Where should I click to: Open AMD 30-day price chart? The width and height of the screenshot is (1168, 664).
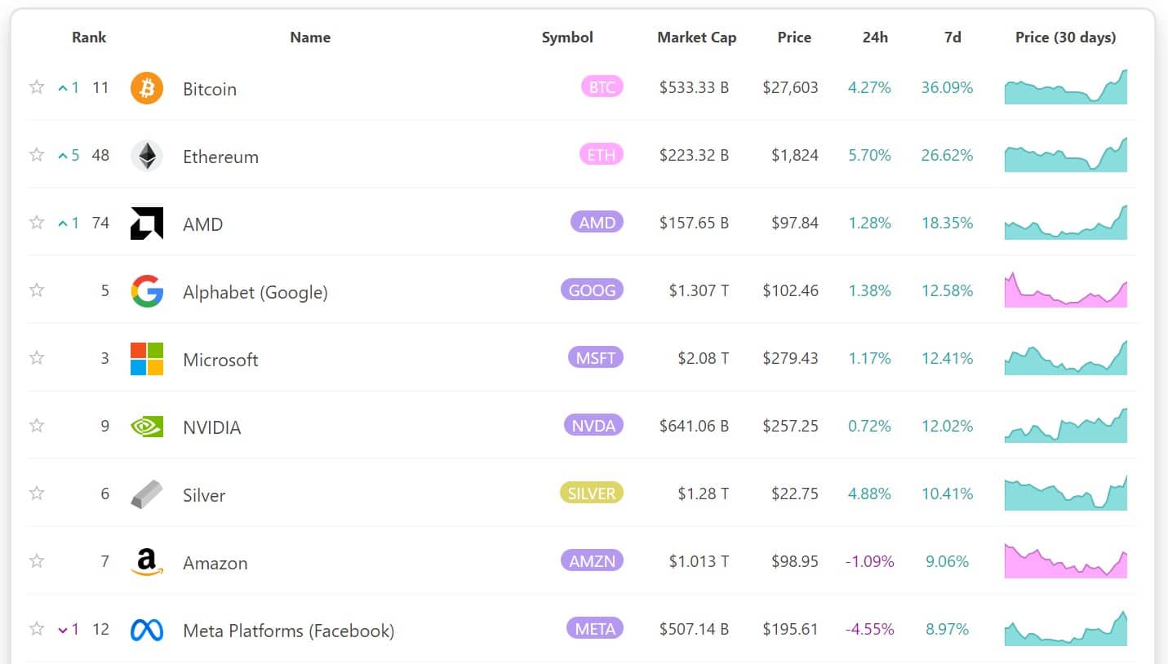[x=1066, y=223]
